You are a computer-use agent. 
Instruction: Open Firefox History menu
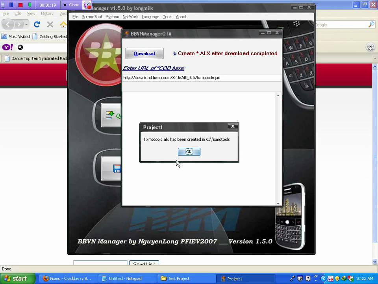point(47,13)
